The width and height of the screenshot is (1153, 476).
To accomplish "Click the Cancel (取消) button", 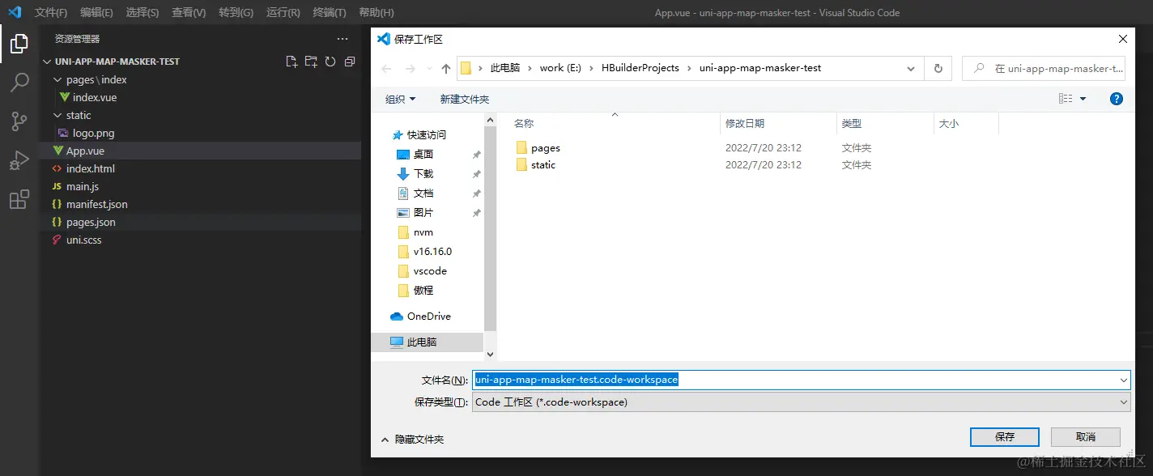I will point(1086,436).
